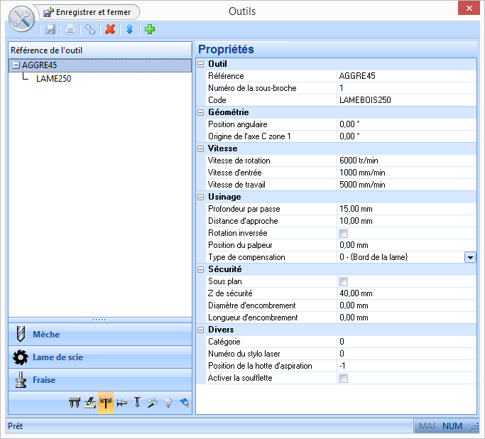The width and height of the screenshot is (485, 439).
Task: Enable the Rotation inversée checkbox
Action: (x=344, y=233)
